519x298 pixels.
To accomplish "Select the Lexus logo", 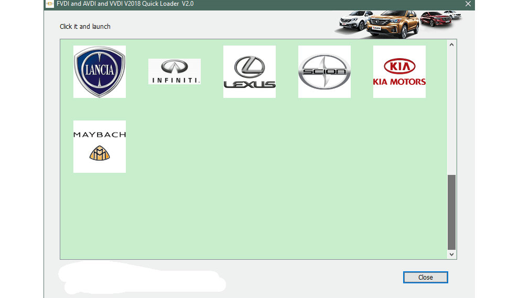I will point(250,72).
